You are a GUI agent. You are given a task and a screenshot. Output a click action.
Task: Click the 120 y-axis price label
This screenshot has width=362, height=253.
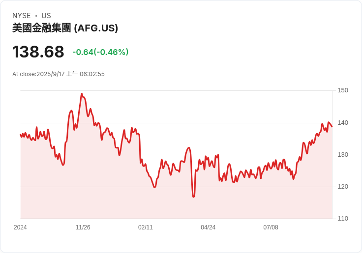[343, 187]
